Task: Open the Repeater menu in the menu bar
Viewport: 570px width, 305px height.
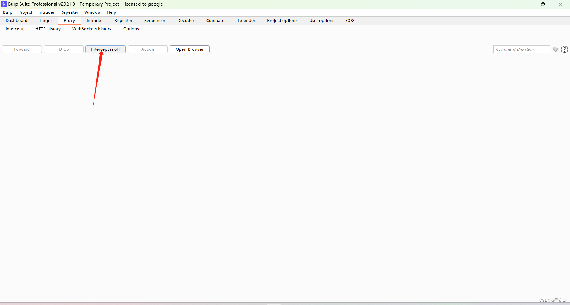Action: pos(69,12)
